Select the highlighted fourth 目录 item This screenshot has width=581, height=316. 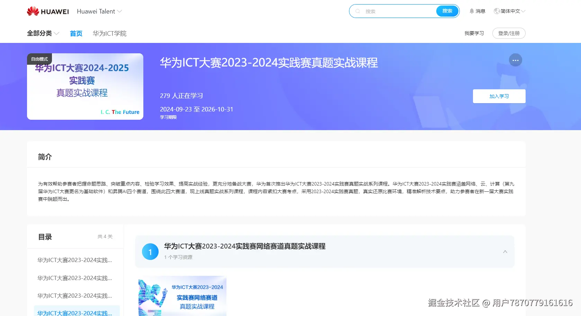77,312
